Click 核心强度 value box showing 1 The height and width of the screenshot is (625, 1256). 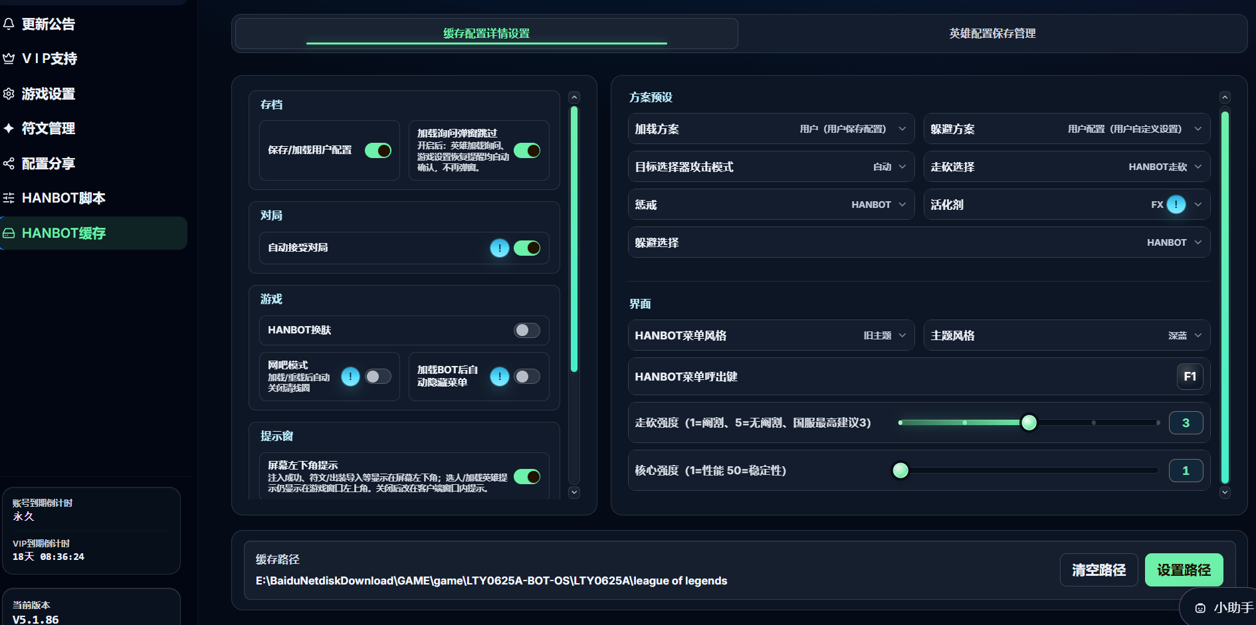(x=1186, y=470)
